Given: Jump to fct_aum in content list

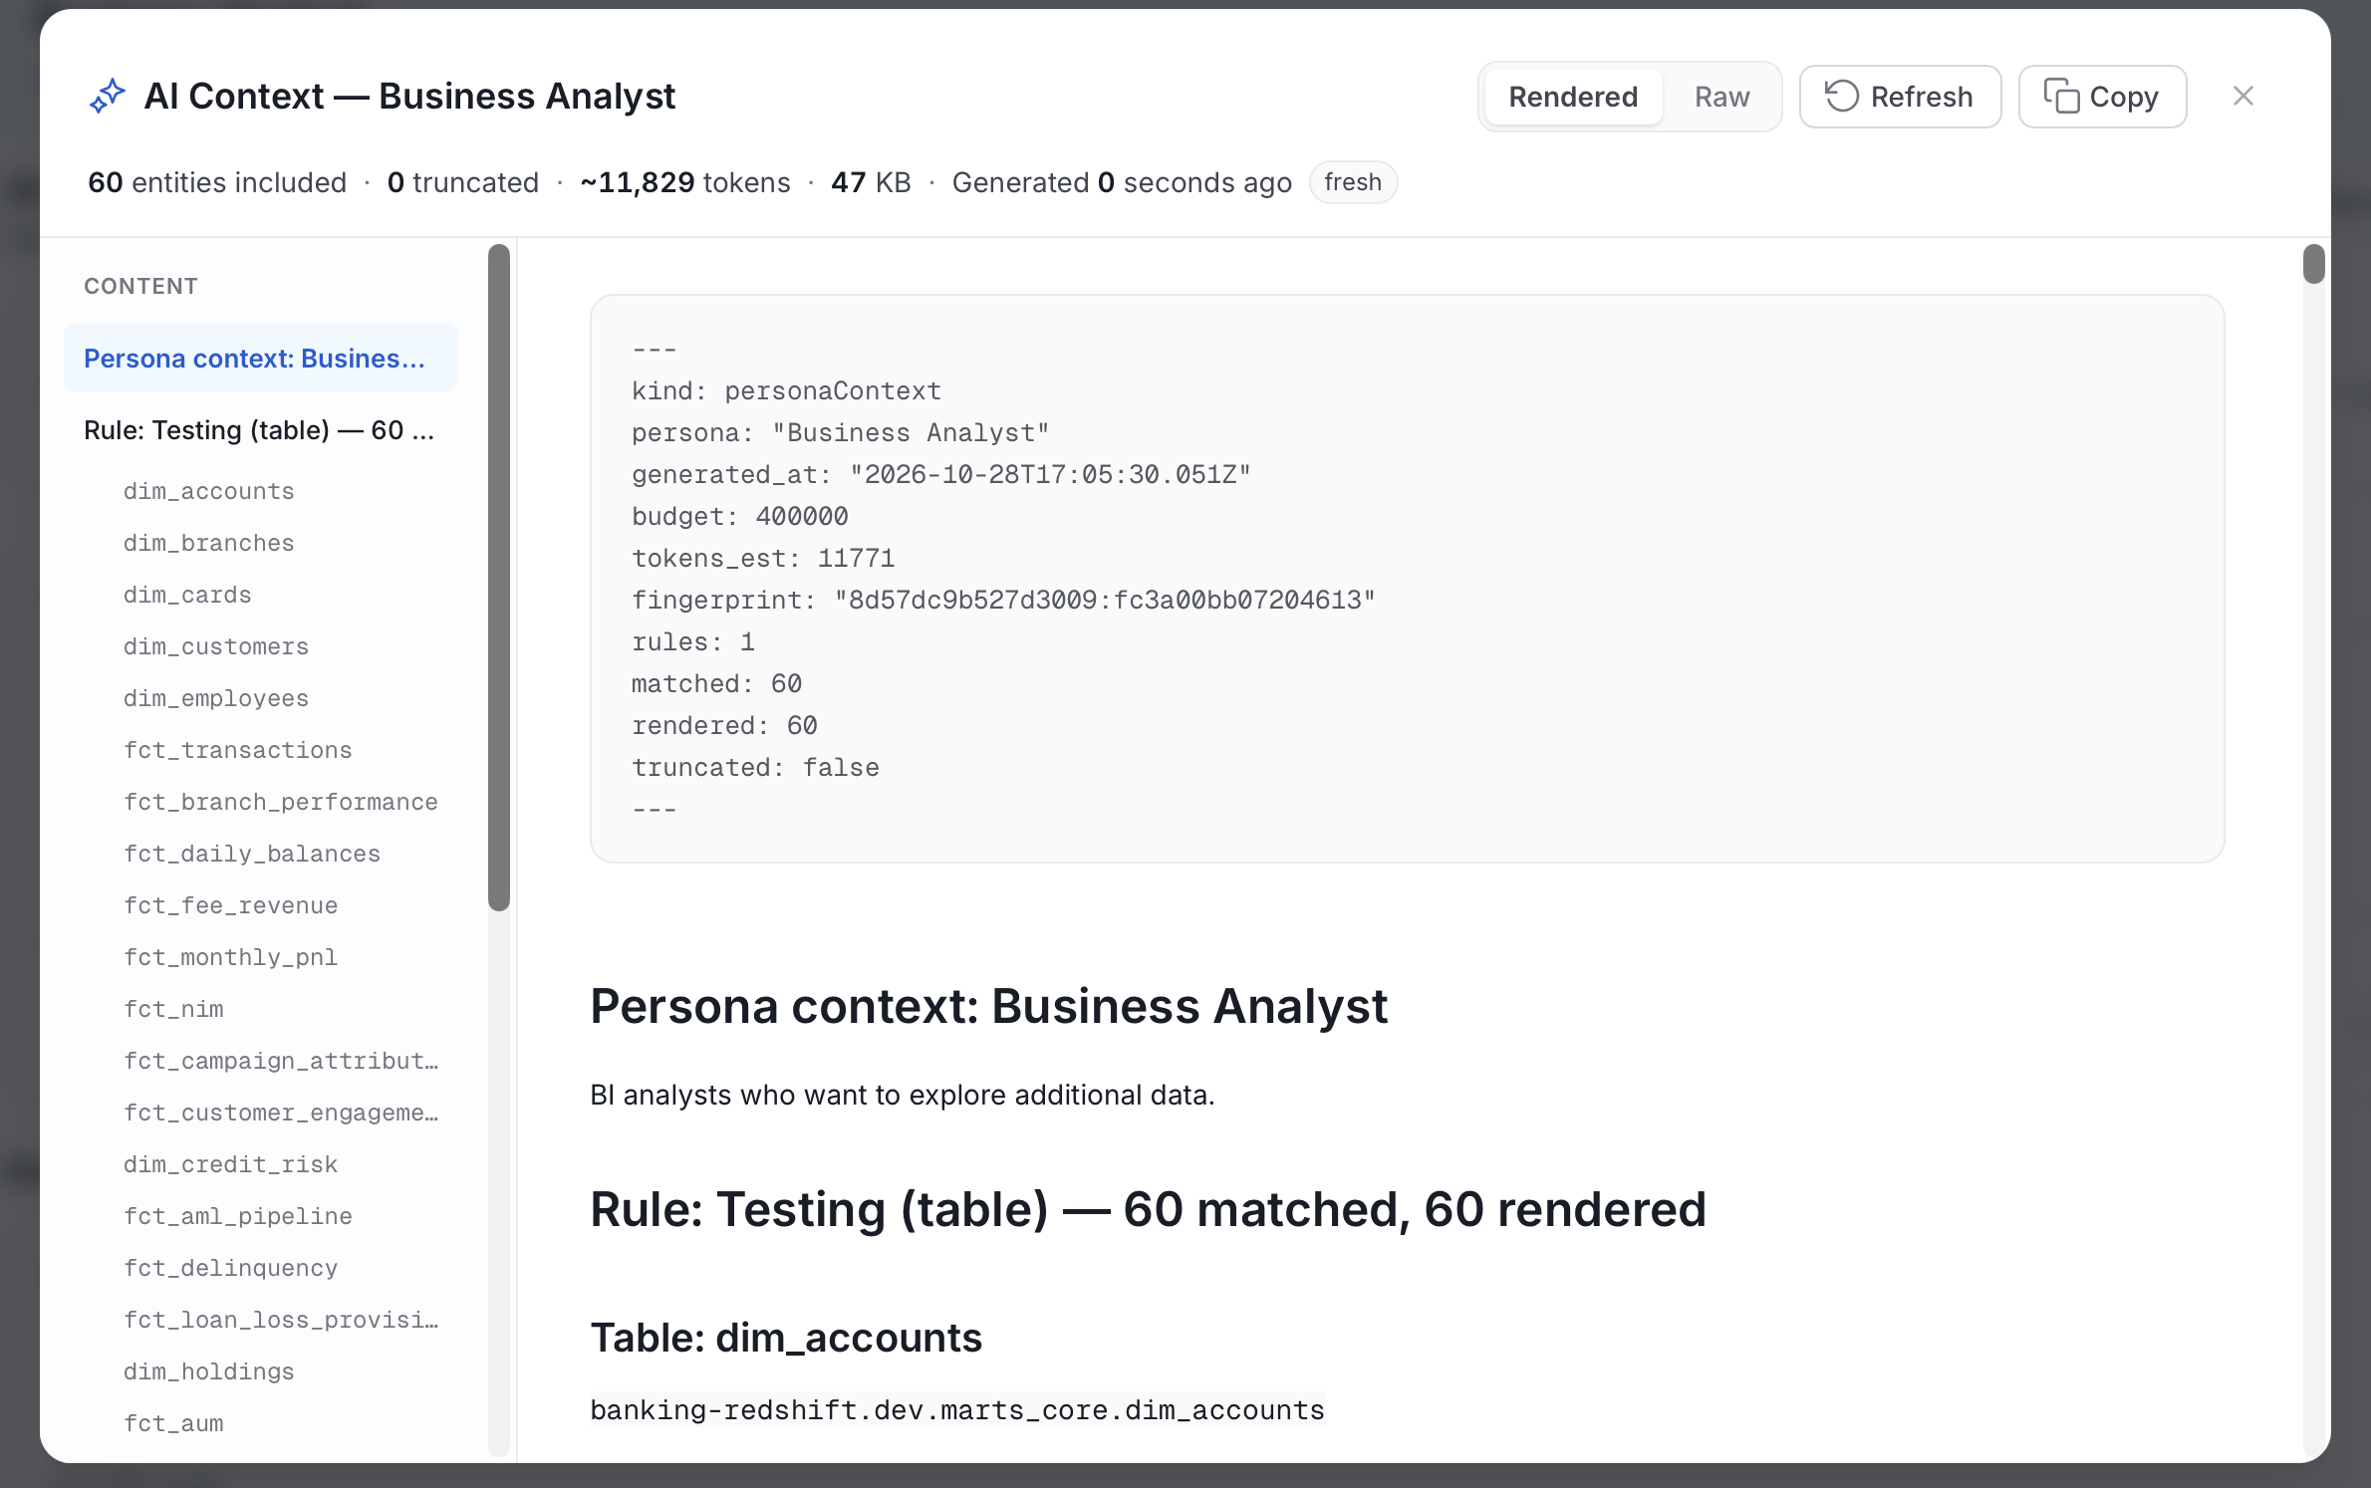Looking at the screenshot, I should [x=173, y=1423].
